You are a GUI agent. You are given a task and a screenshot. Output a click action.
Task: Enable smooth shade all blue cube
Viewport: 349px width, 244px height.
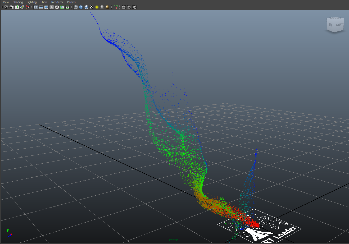(x=81, y=7)
